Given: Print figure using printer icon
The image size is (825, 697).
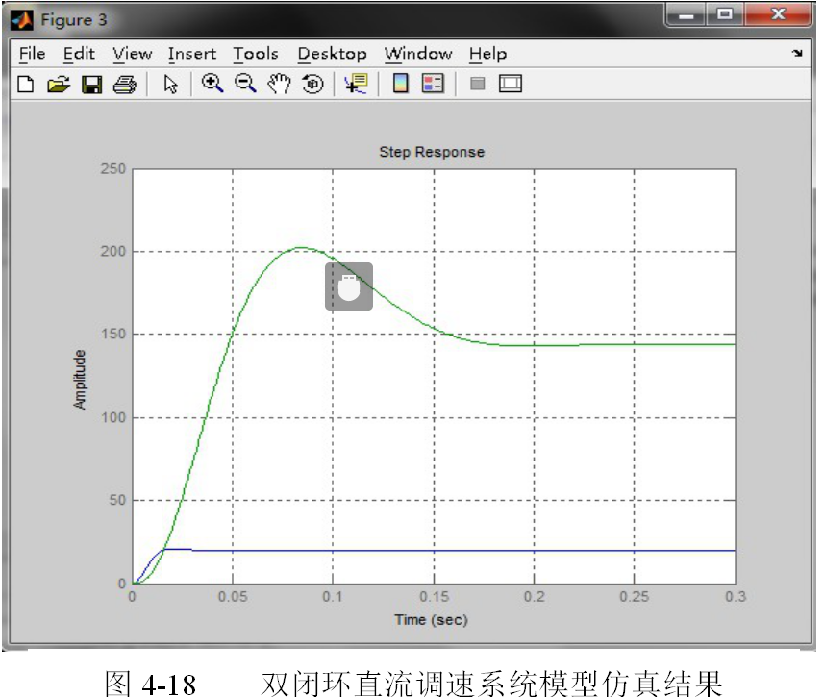Looking at the screenshot, I should click(x=125, y=85).
